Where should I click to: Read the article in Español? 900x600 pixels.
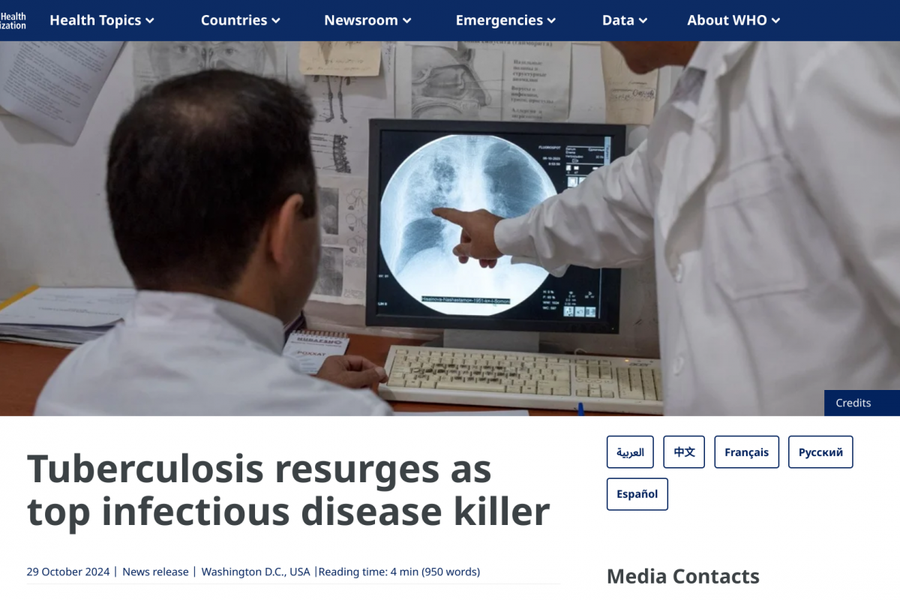pyautogui.click(x=637, y=494)
